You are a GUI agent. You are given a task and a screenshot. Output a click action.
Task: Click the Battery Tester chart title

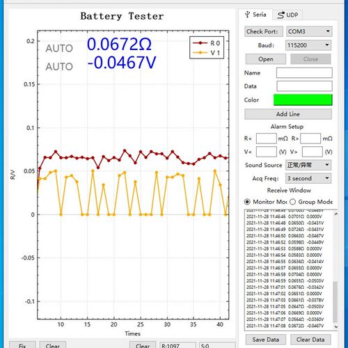(x=122, y=16)
